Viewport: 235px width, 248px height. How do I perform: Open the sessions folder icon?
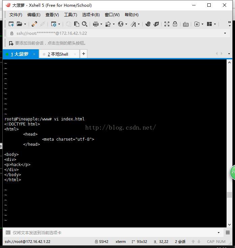pos(19,24)
